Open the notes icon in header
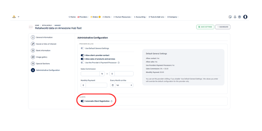Viewport: 262px width, 131px height. point(230,17)
